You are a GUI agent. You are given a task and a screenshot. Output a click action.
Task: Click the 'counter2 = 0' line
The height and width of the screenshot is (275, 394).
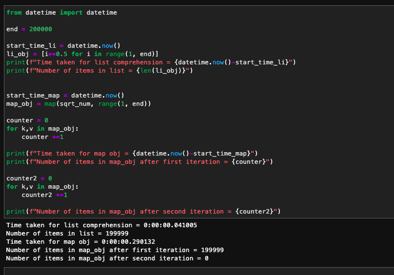pyautogui.click(x=29, y=178)
